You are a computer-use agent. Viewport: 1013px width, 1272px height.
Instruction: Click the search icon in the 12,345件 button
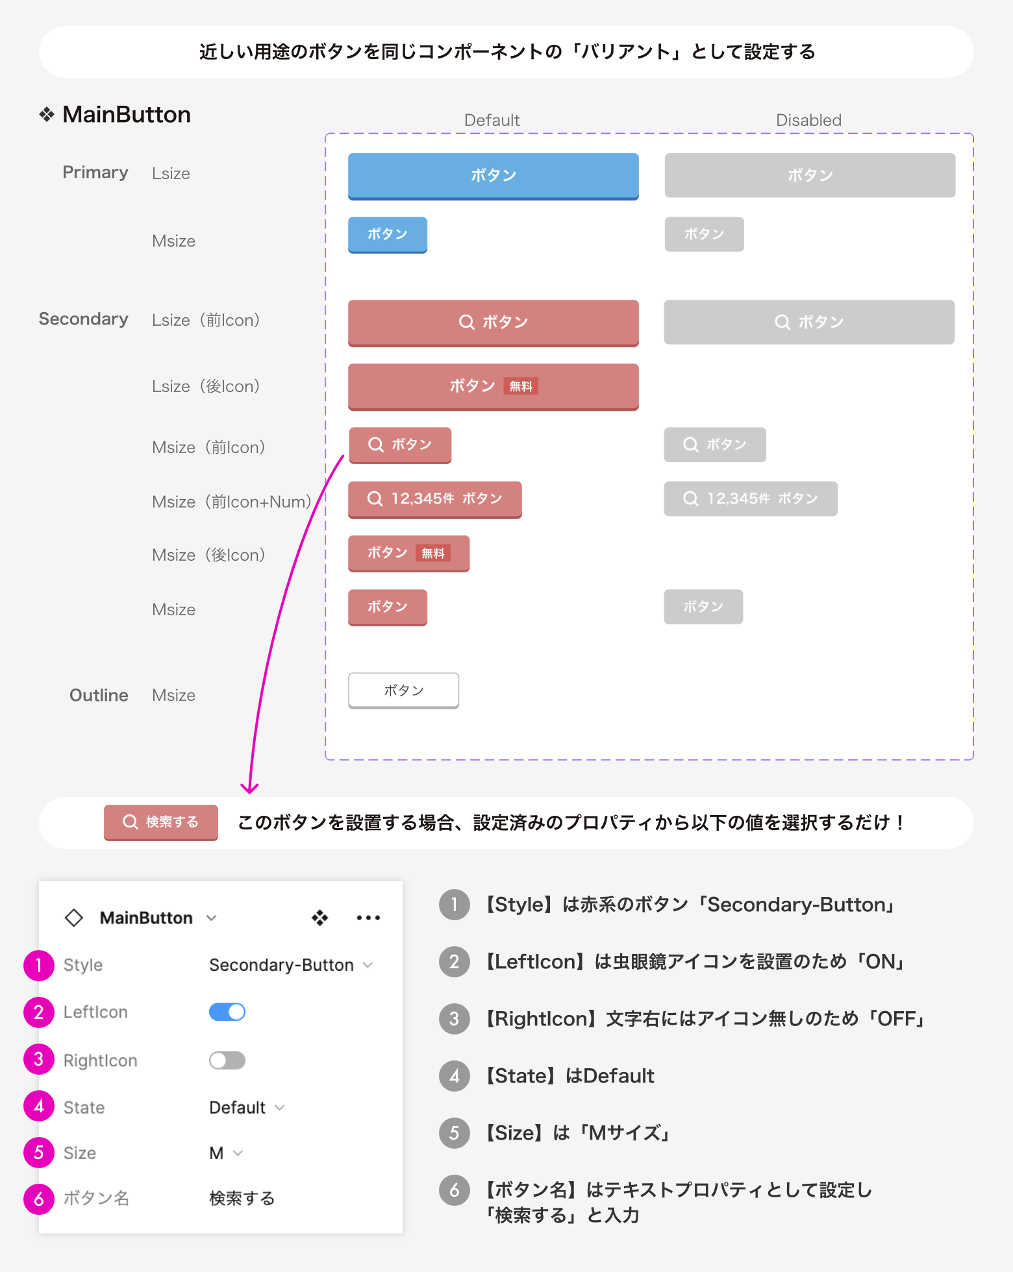[x=374, y=499]
